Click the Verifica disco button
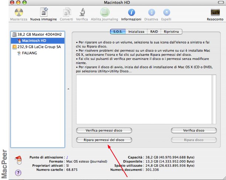 (x=194, y=131)
